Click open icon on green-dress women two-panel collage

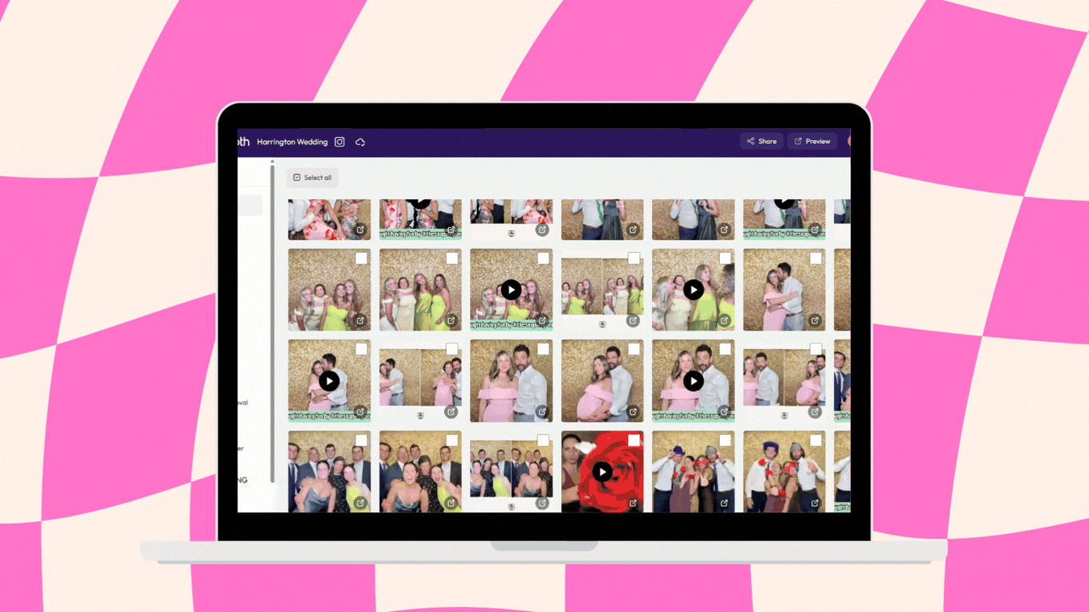(x=633, y=320)
